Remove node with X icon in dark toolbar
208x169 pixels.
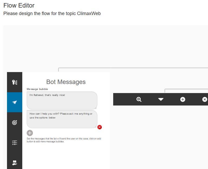coord(205,99)
